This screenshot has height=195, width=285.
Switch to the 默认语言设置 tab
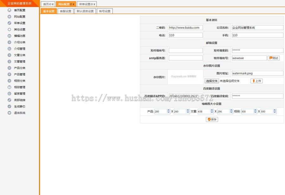85,11
